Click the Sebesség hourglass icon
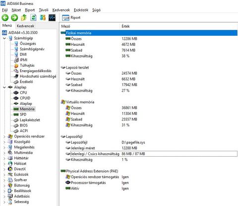 10,202
